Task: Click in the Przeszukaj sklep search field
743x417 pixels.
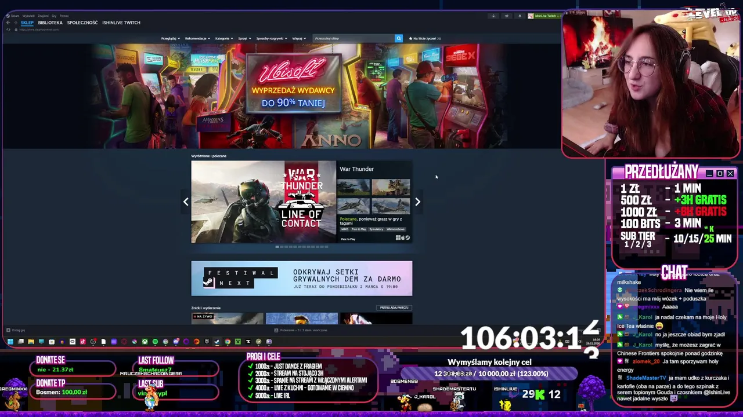Action: [x=354, y=38]
